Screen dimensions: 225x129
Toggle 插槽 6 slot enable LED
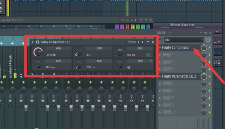[210, 84]
